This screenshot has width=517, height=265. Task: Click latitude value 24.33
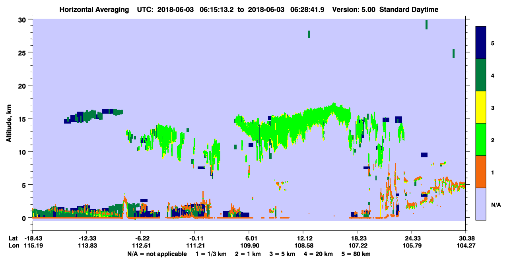(411, 238)
